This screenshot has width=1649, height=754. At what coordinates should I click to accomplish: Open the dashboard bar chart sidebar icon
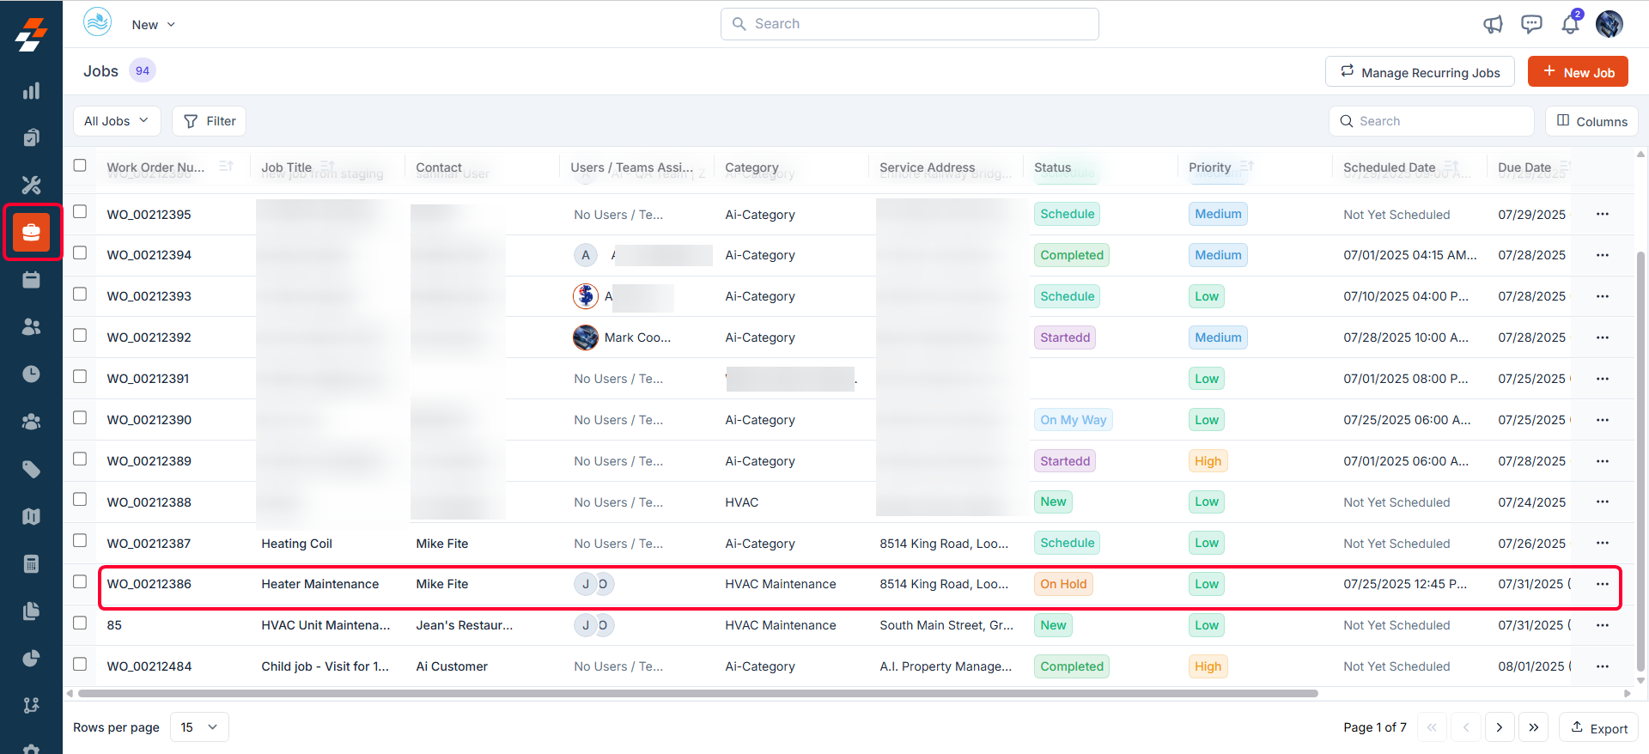point(31,91)
